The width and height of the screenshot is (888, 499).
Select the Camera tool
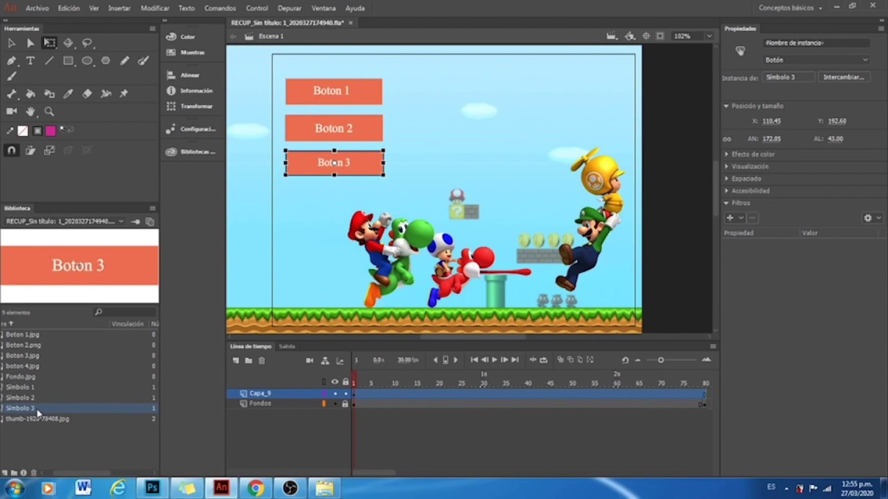12,111
